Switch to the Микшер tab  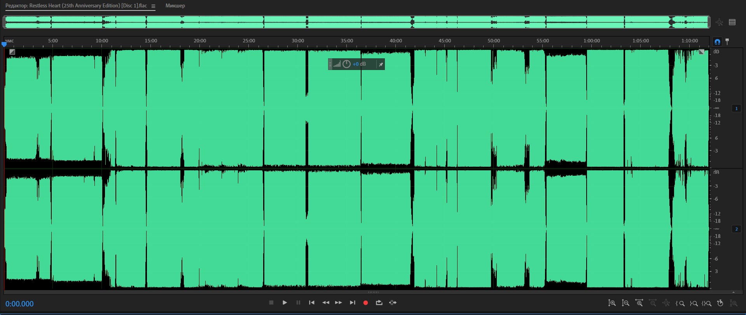(175, 6)
